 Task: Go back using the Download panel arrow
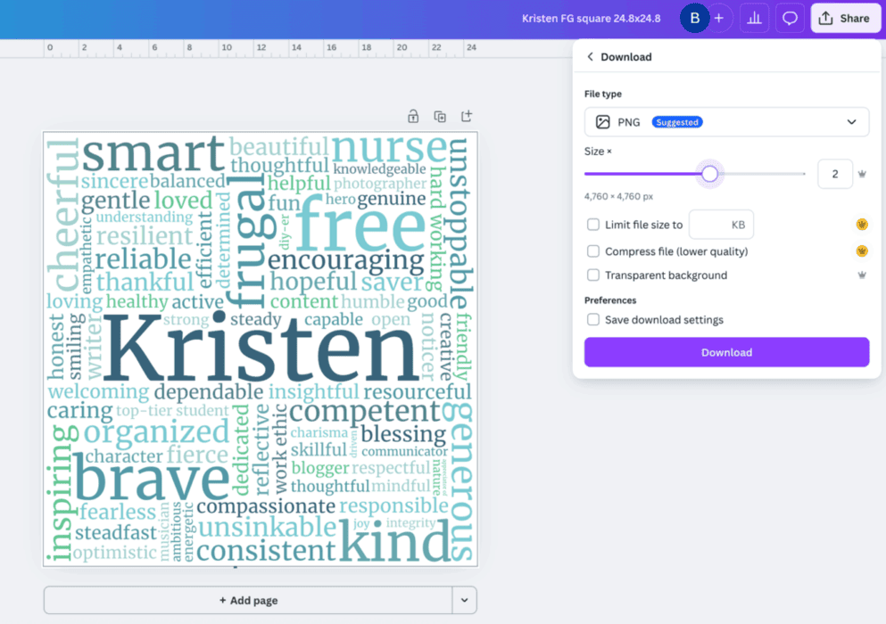tap(591, 56)
